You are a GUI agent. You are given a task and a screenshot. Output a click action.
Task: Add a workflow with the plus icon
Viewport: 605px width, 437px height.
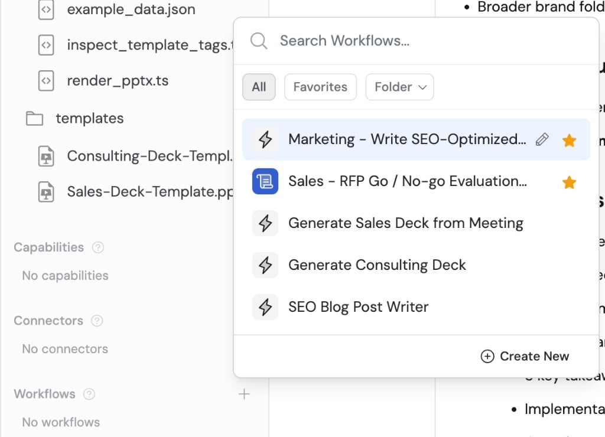pyautogui.click(x=244, y=394)
